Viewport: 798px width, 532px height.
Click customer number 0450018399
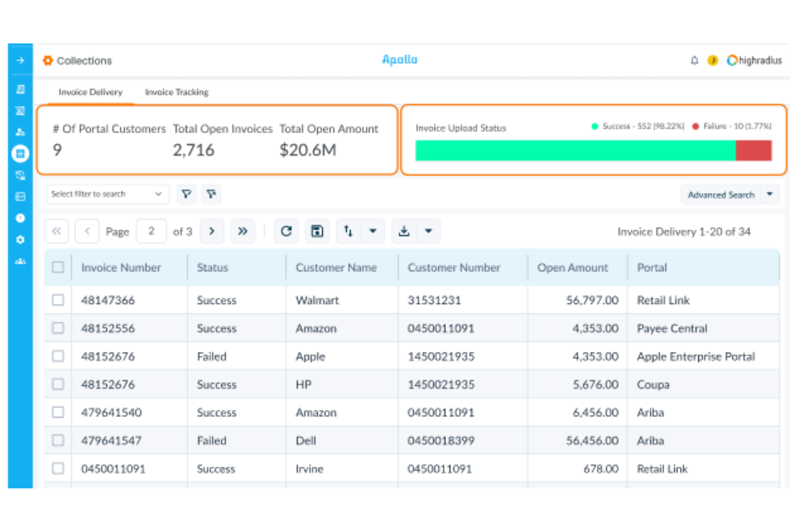(441, 440)
